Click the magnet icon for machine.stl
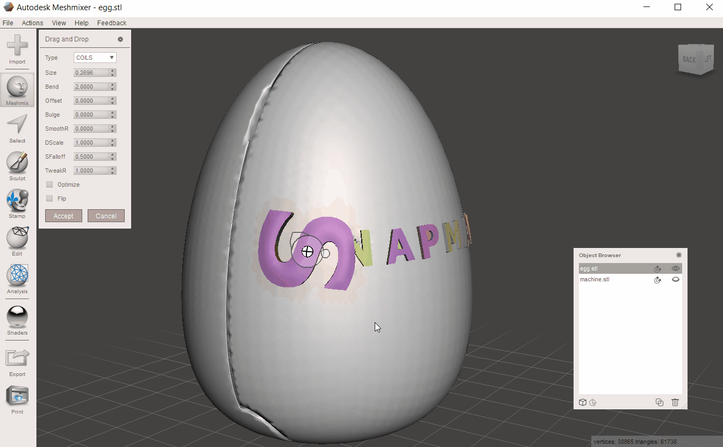The width and height of the screenshot is (723, 447). pyautogui.click(x=657, y=280)
